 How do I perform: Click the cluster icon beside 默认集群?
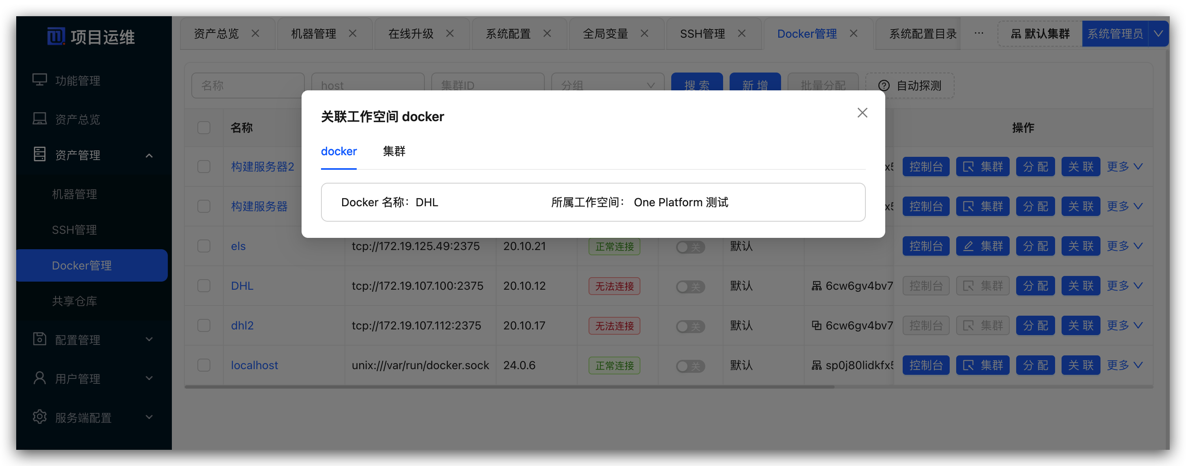[1016, 34]
